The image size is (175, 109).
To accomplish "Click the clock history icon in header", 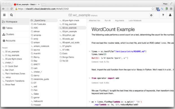I will (151, 15).
